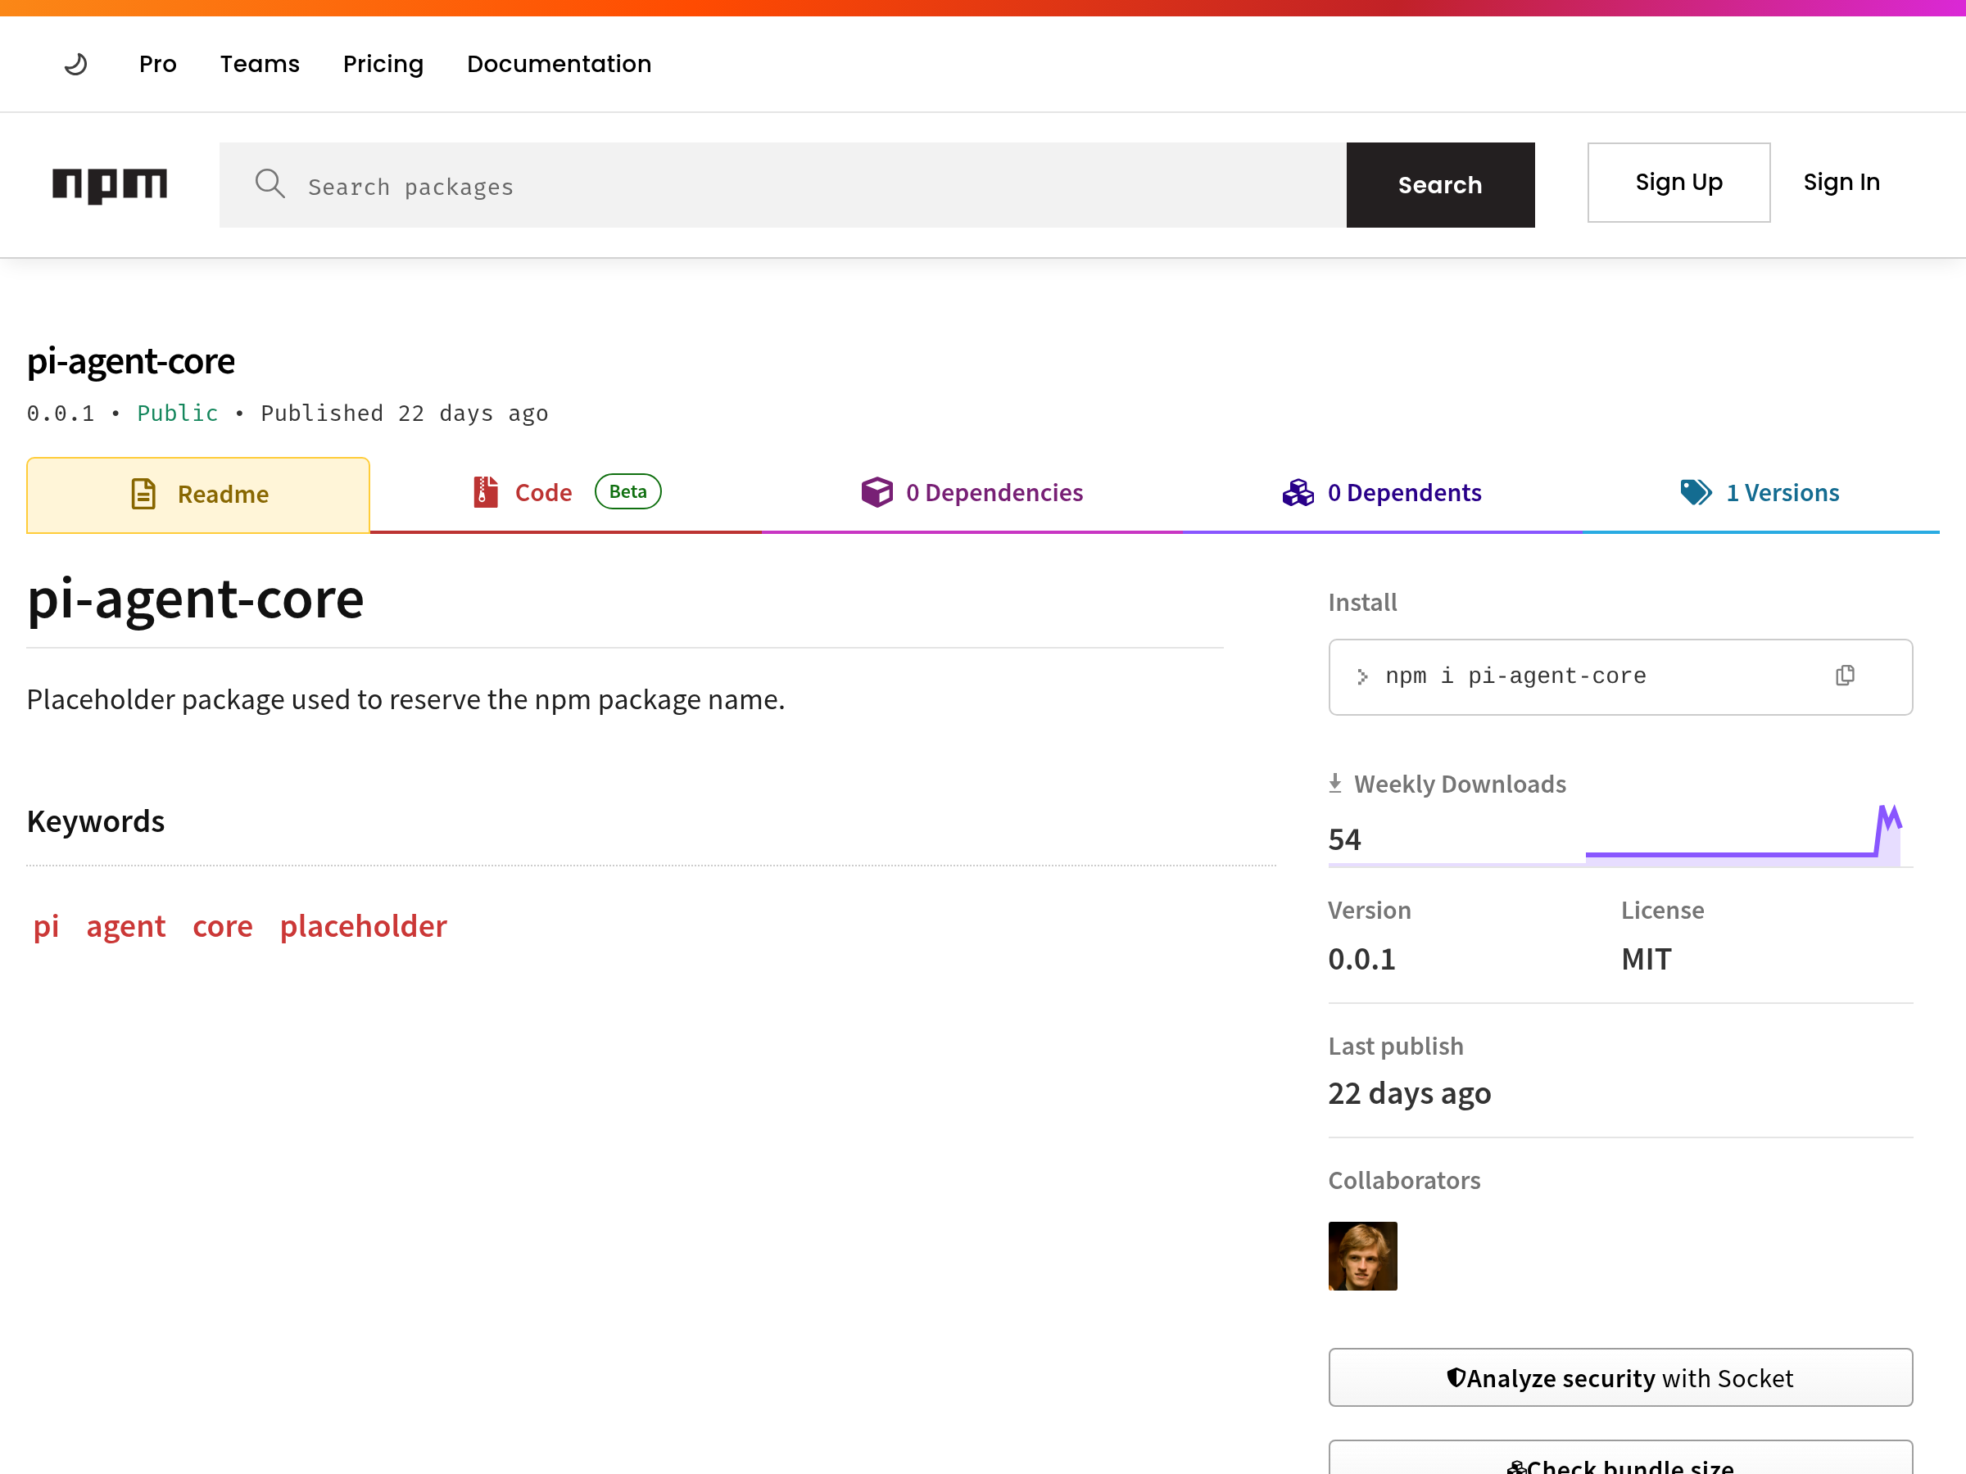Click the black Search button
1966x1474 pixels.
pyautogui.click(x=1440, y=185)
